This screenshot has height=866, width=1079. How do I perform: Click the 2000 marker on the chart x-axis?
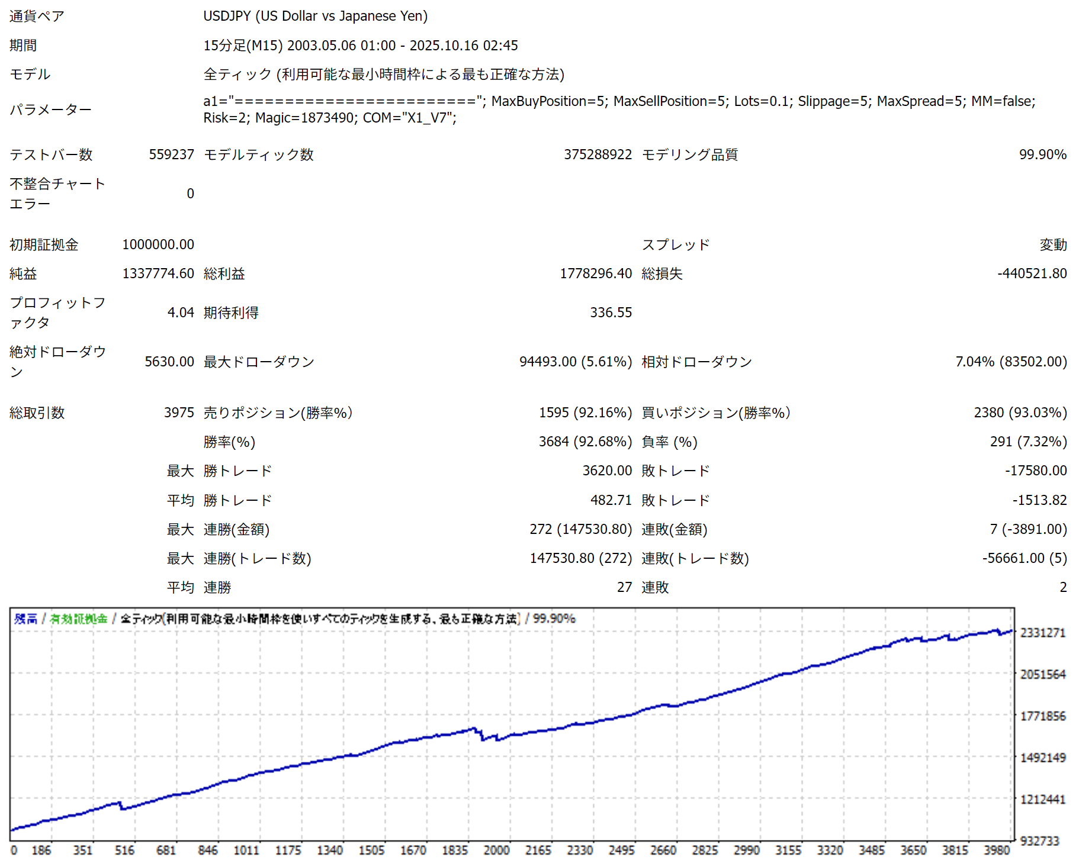(496, 850)
